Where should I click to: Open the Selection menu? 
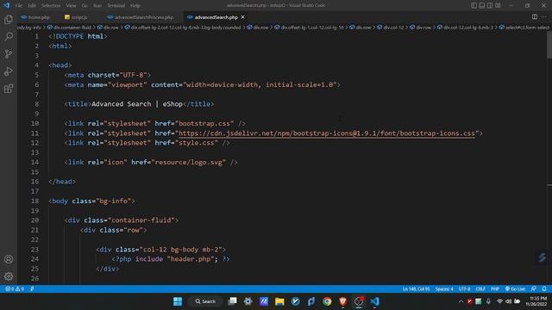pos(51,6)
